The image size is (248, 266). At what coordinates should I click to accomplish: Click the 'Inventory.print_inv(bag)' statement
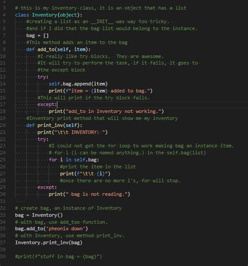coord(49,243)
